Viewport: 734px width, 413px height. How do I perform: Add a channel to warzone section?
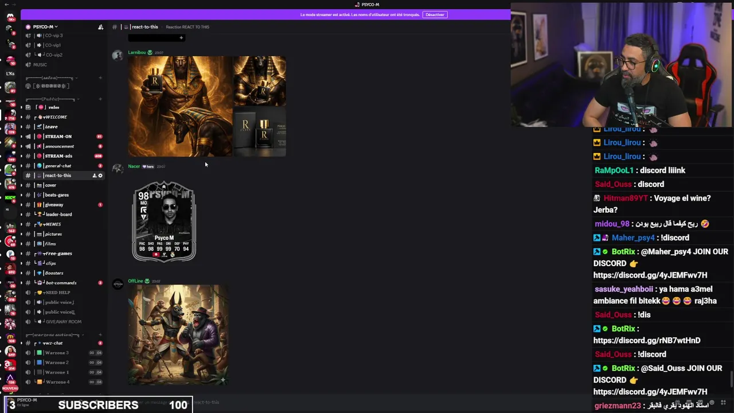100,334
